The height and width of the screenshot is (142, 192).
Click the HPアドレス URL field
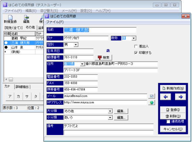[105, 103]
